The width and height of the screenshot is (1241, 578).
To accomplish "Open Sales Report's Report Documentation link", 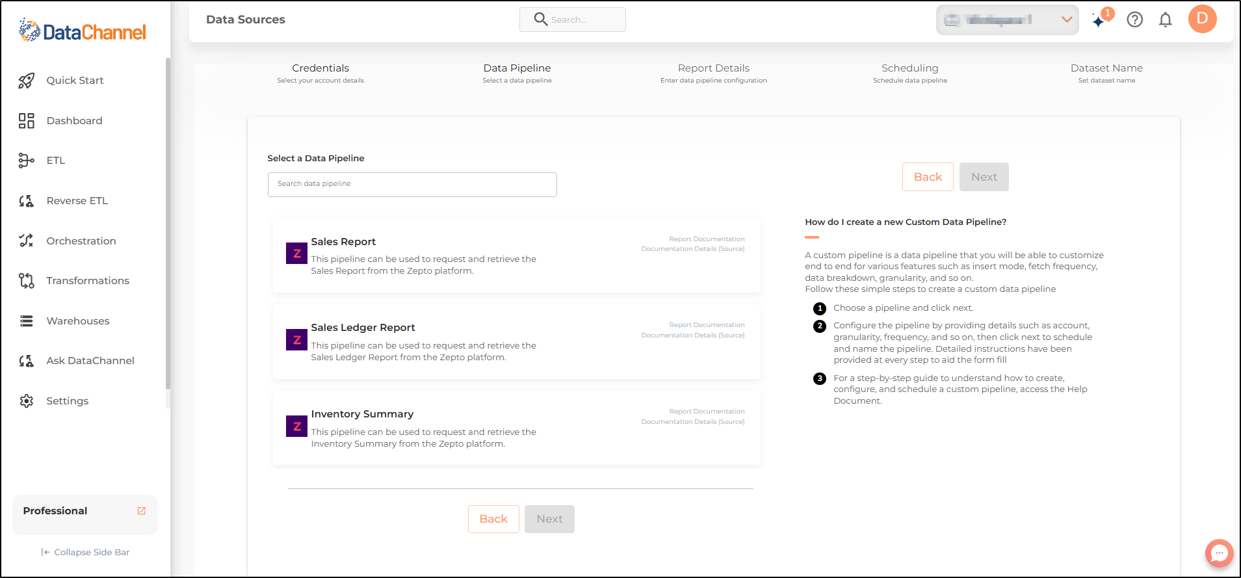I will [x=707, y=239].
